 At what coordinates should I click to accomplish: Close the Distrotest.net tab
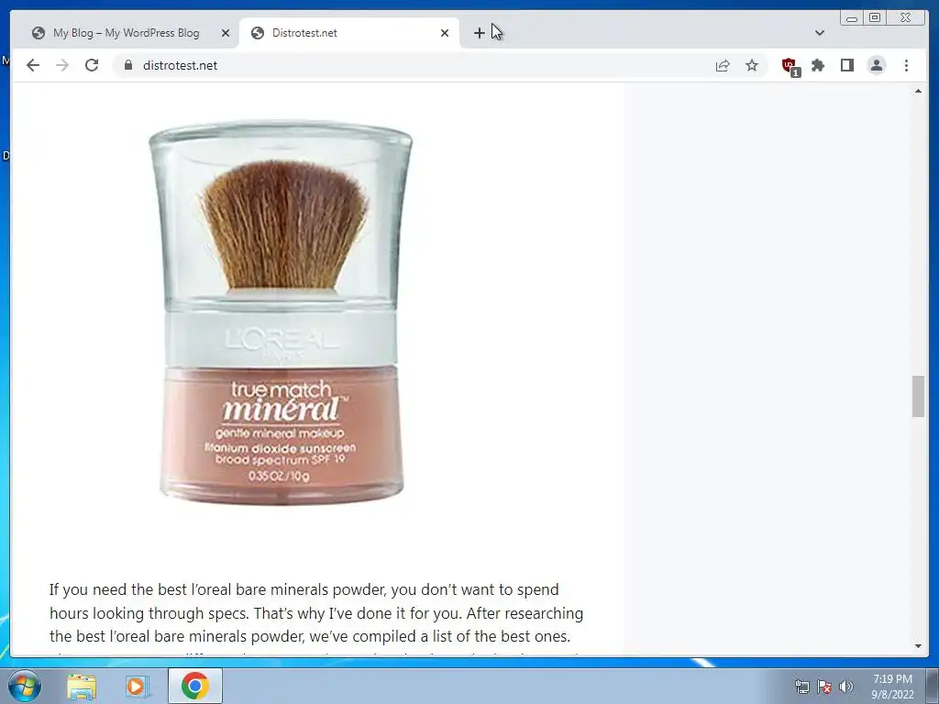(x=445, y=33)
